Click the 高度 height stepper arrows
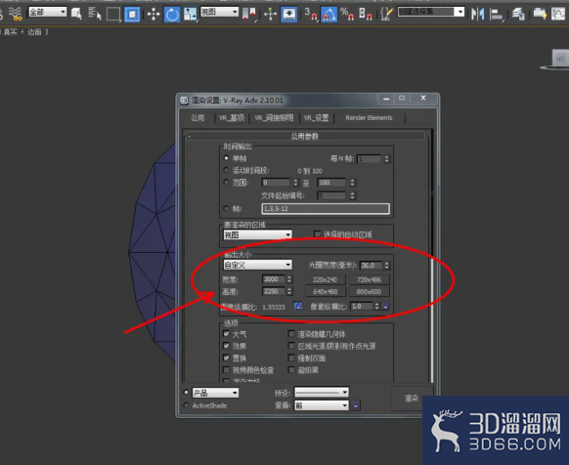 (x=289, y=291)
